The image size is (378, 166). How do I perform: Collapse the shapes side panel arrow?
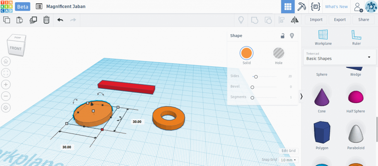click(x=301, y=96)
